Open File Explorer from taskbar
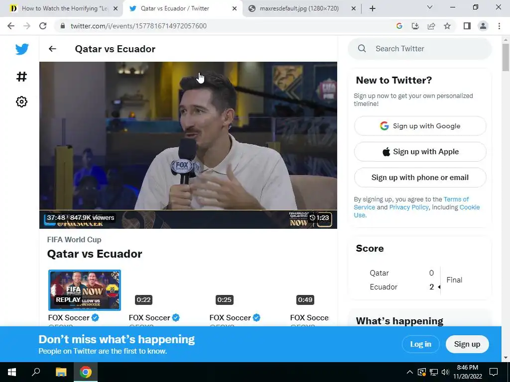Image resolution: width=510 pixels, height=382 pixels. pos(61,372)
